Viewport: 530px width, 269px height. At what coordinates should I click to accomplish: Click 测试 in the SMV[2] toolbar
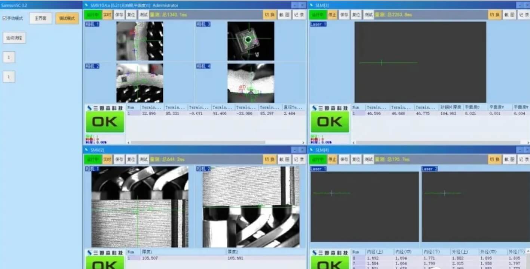coord(144,159)
